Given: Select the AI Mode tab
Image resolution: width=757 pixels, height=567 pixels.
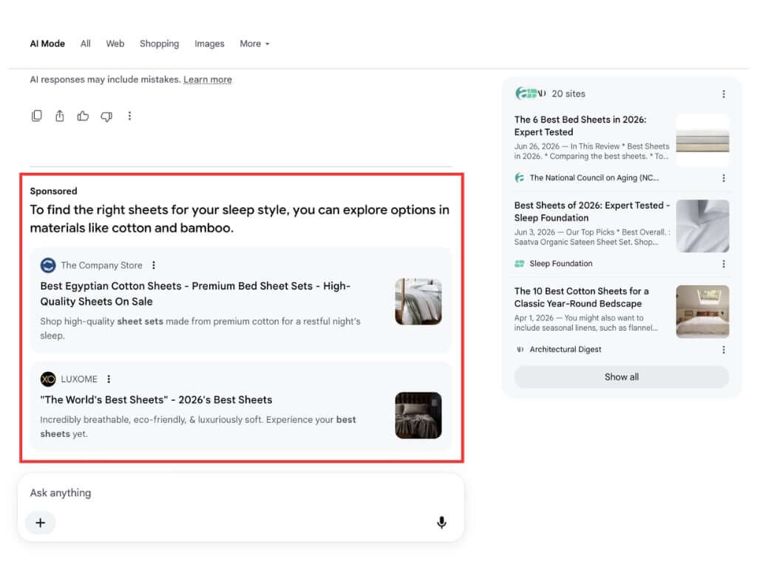Looking at the screenshot, I should 47,44.
